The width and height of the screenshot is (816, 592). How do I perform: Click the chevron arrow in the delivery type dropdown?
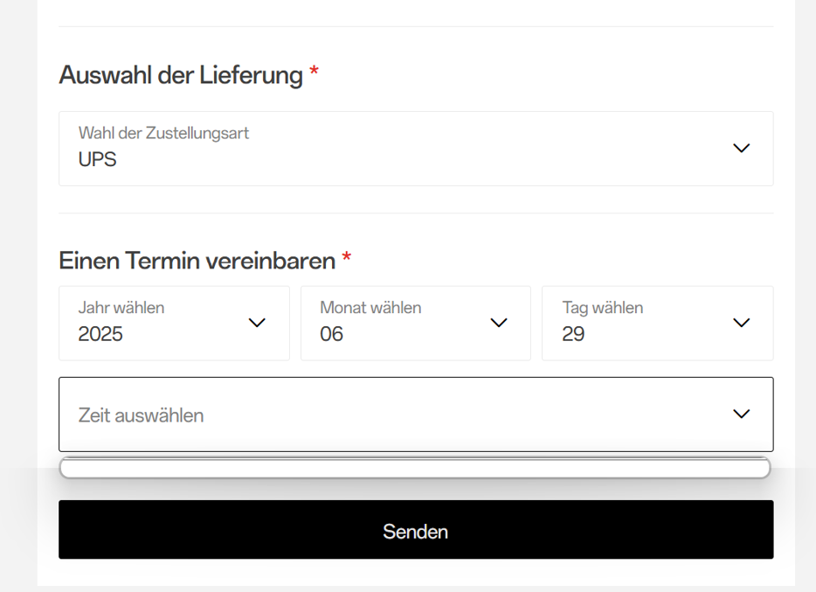741,149
